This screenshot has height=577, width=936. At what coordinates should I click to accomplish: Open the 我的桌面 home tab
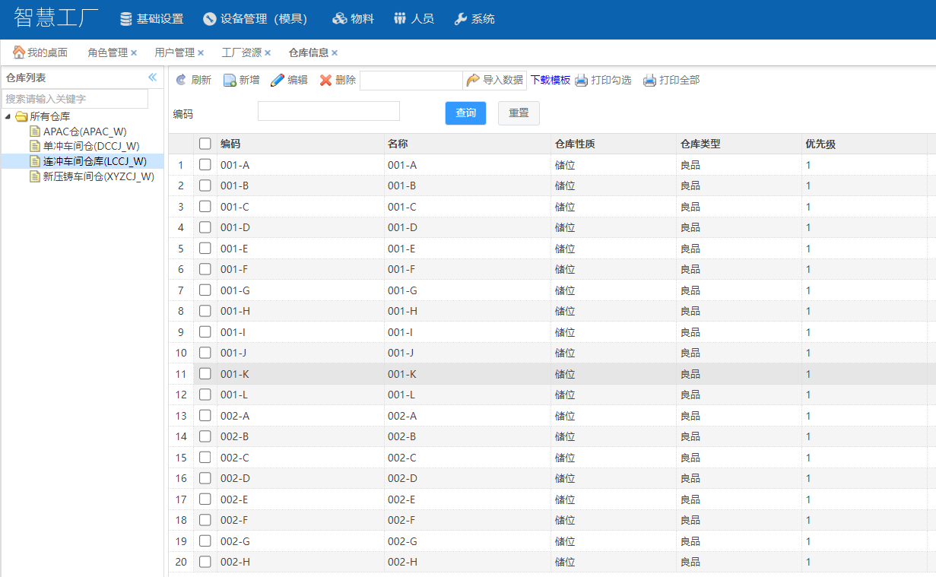click(40, 52)
